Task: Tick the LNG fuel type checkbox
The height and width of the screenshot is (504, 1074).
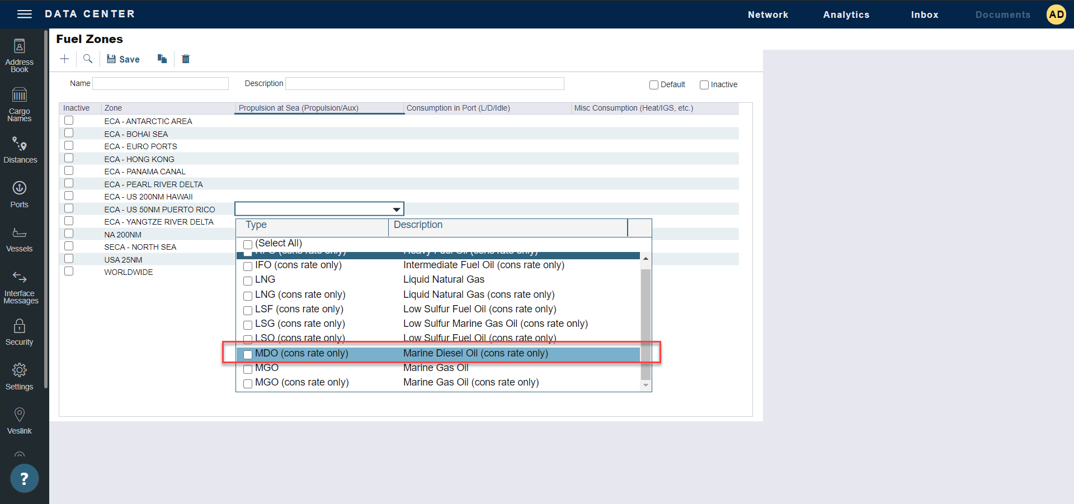Action: tap(248, 280)
